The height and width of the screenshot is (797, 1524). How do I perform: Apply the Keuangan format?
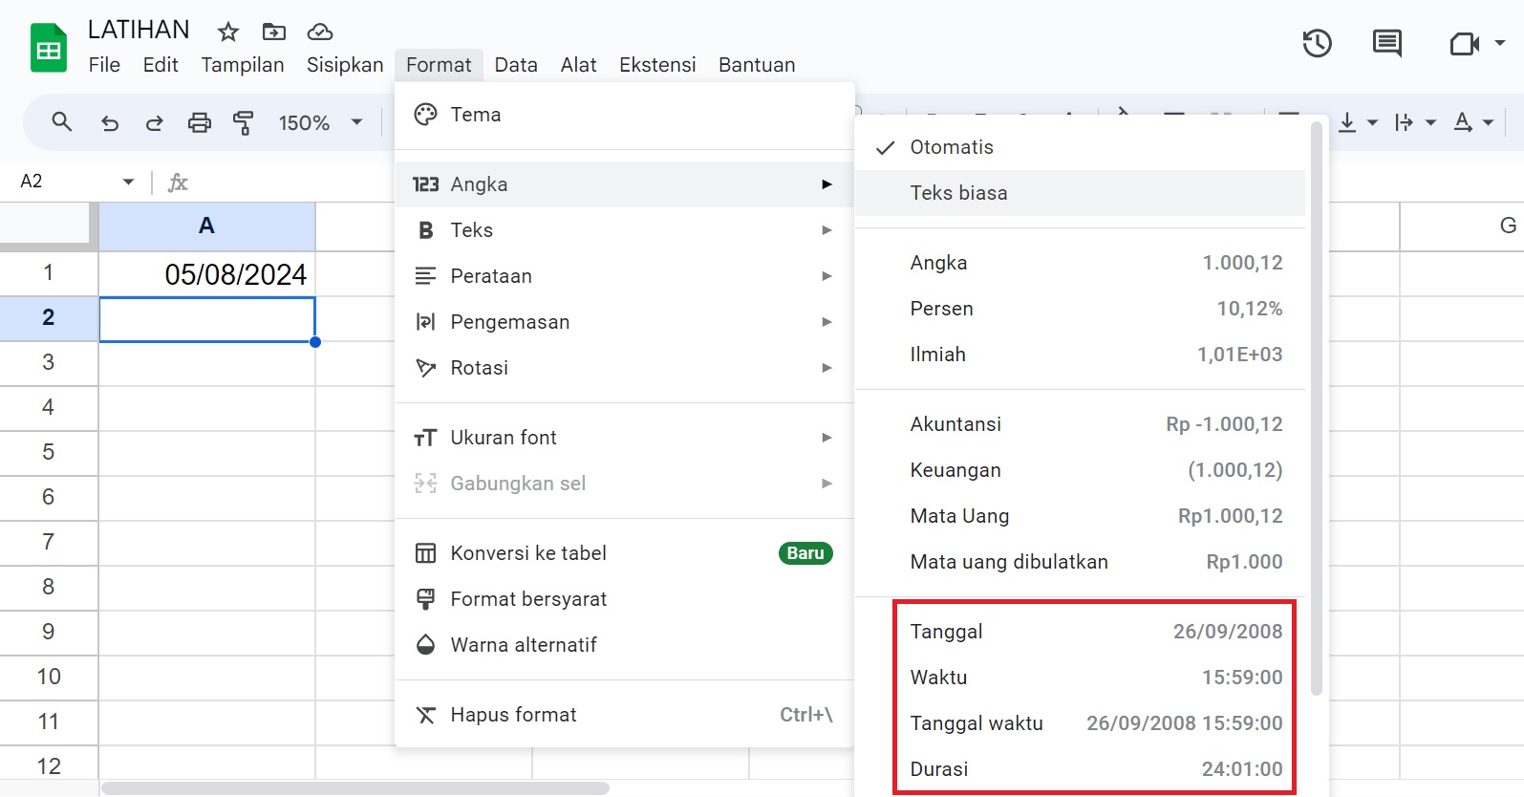[x=1080, y=470]
